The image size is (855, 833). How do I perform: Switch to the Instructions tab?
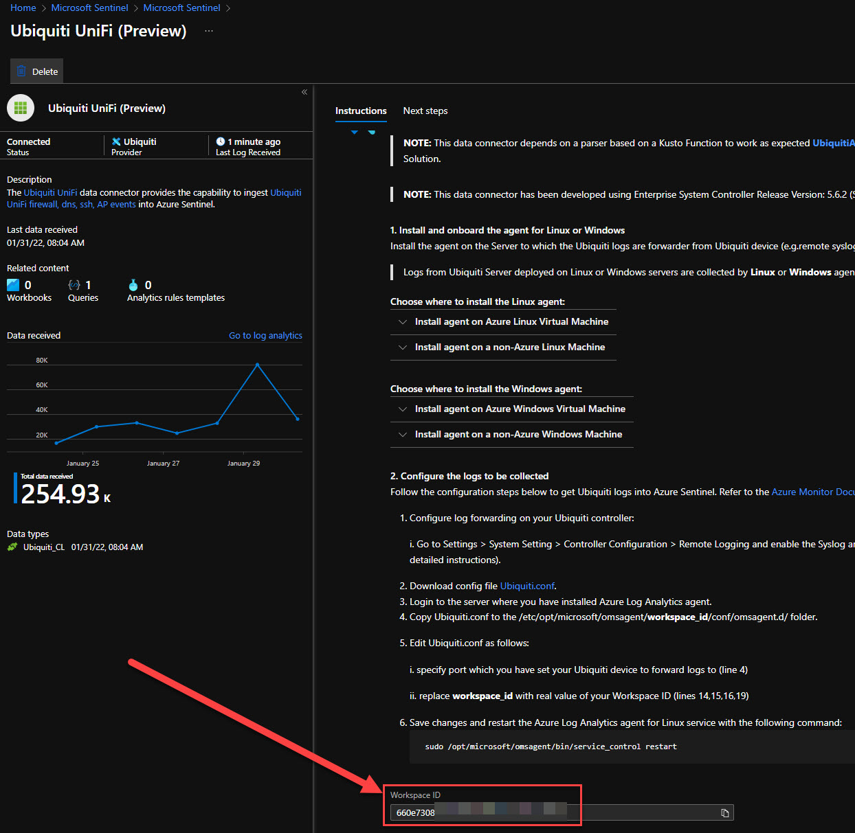pyautogui.click(x=361, y=111)
